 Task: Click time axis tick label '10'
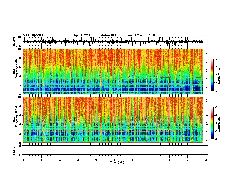(x=206, y=160)
